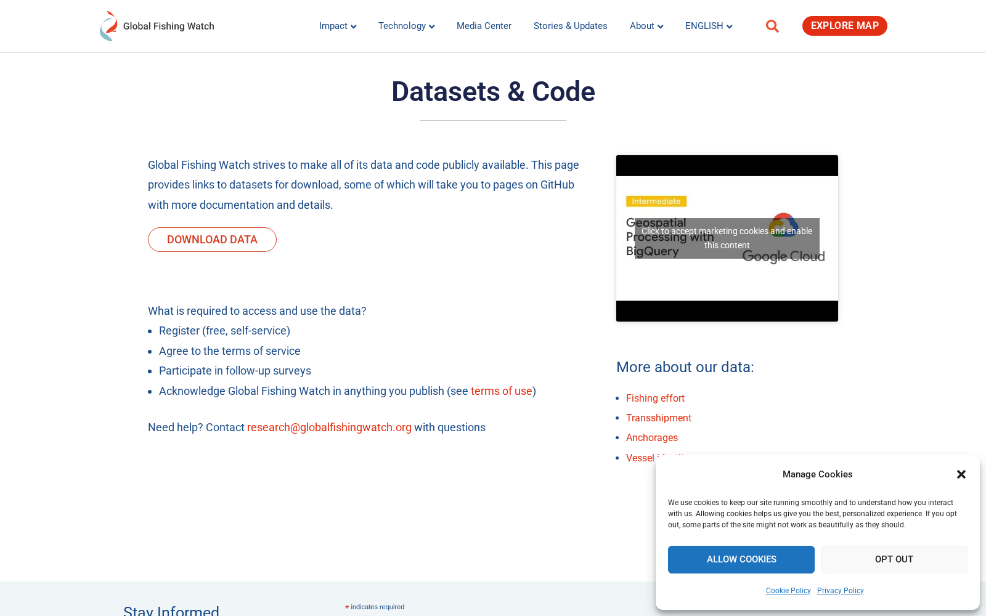Open the Transshipment data link
This screenshot has width=986, height=616.
(659, 418)
